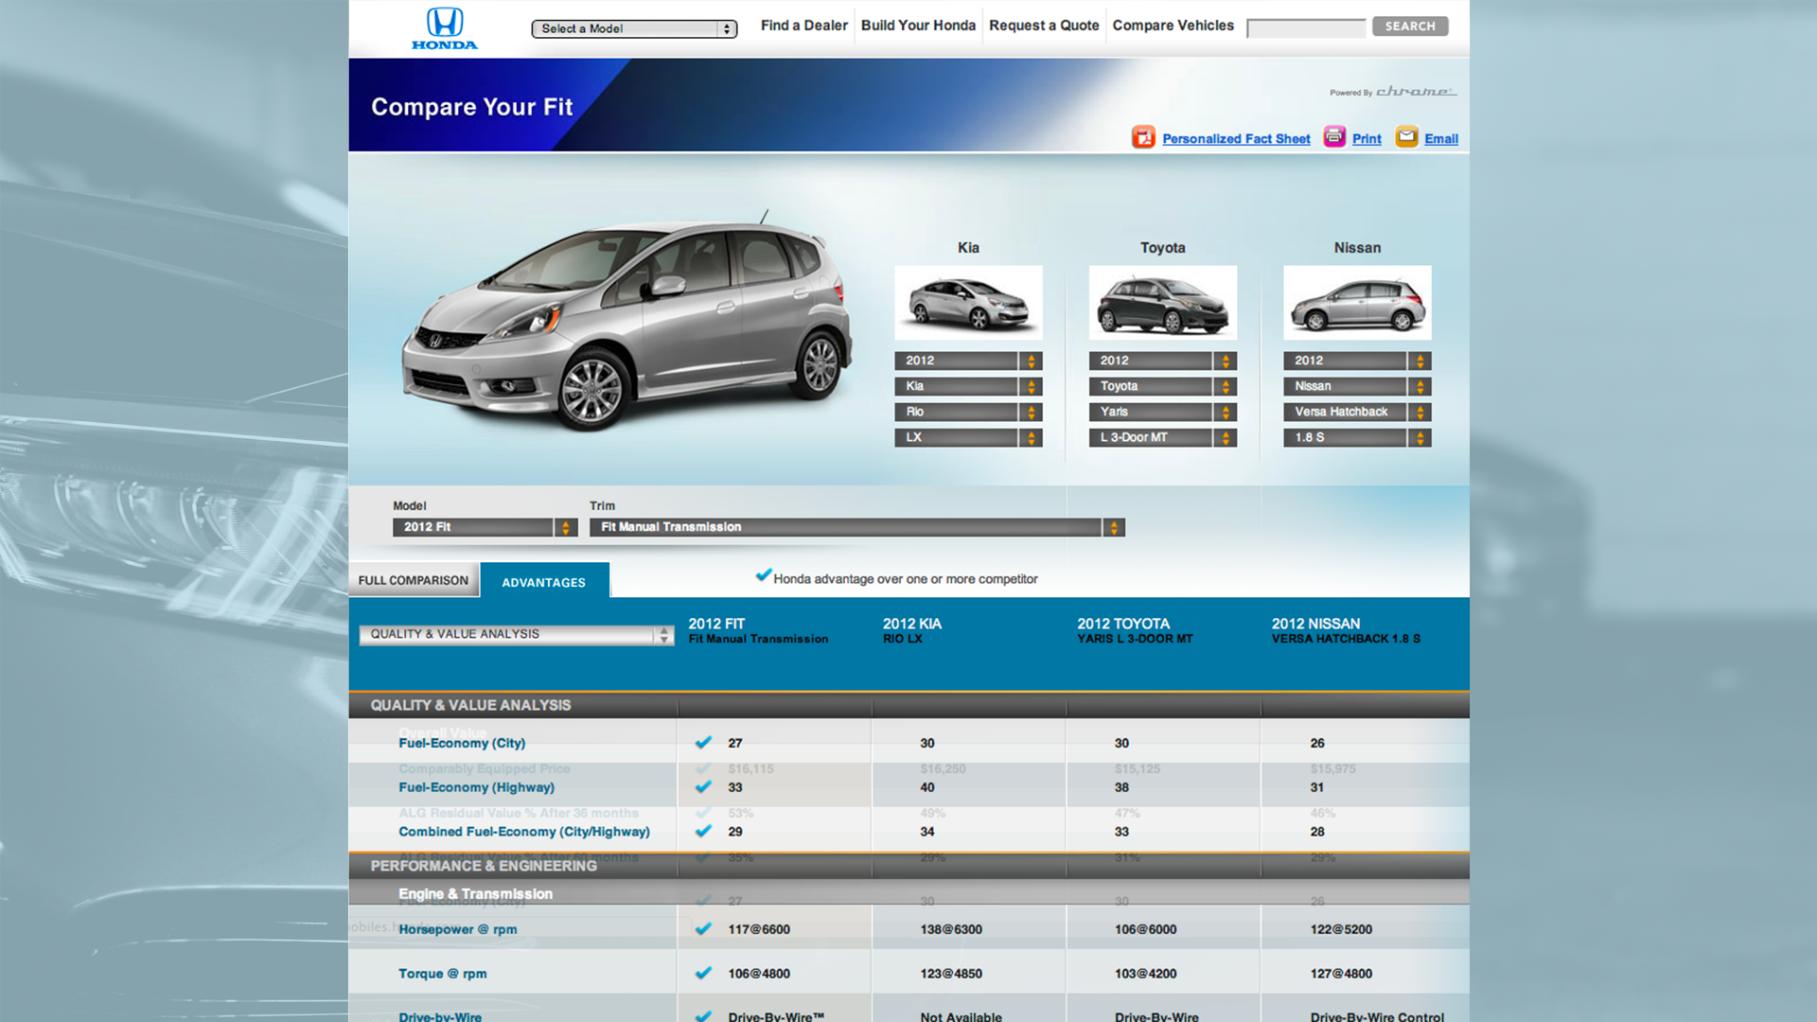Screen dimensions: 1817x1022
Task: Select the Advantages tab
Action: pos(544,582)
